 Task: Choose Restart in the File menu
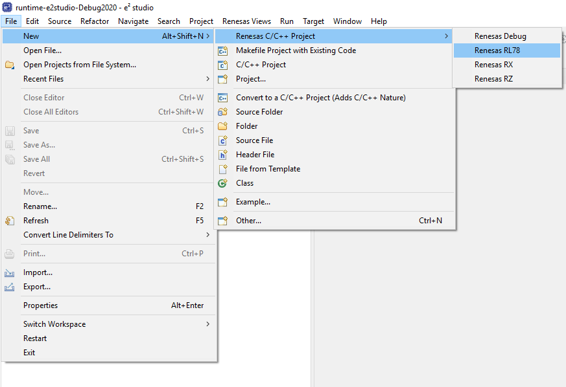coord(109,338)
